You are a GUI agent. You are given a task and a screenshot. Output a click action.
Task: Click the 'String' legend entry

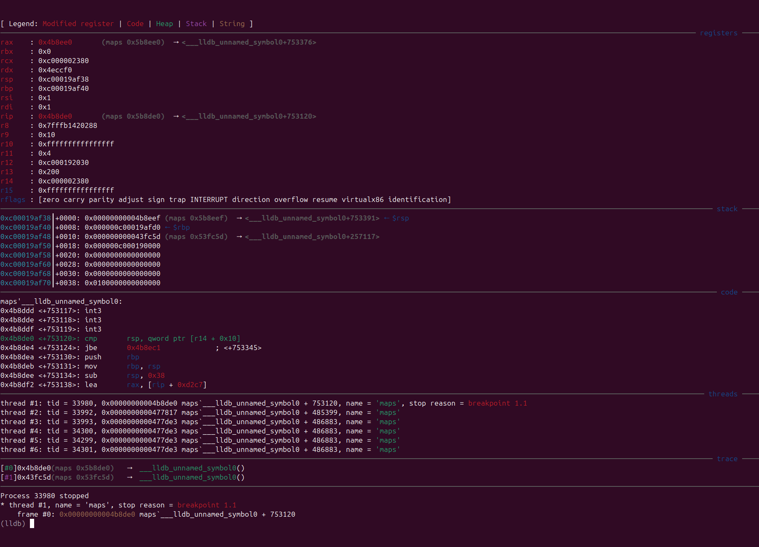point(232,24)
